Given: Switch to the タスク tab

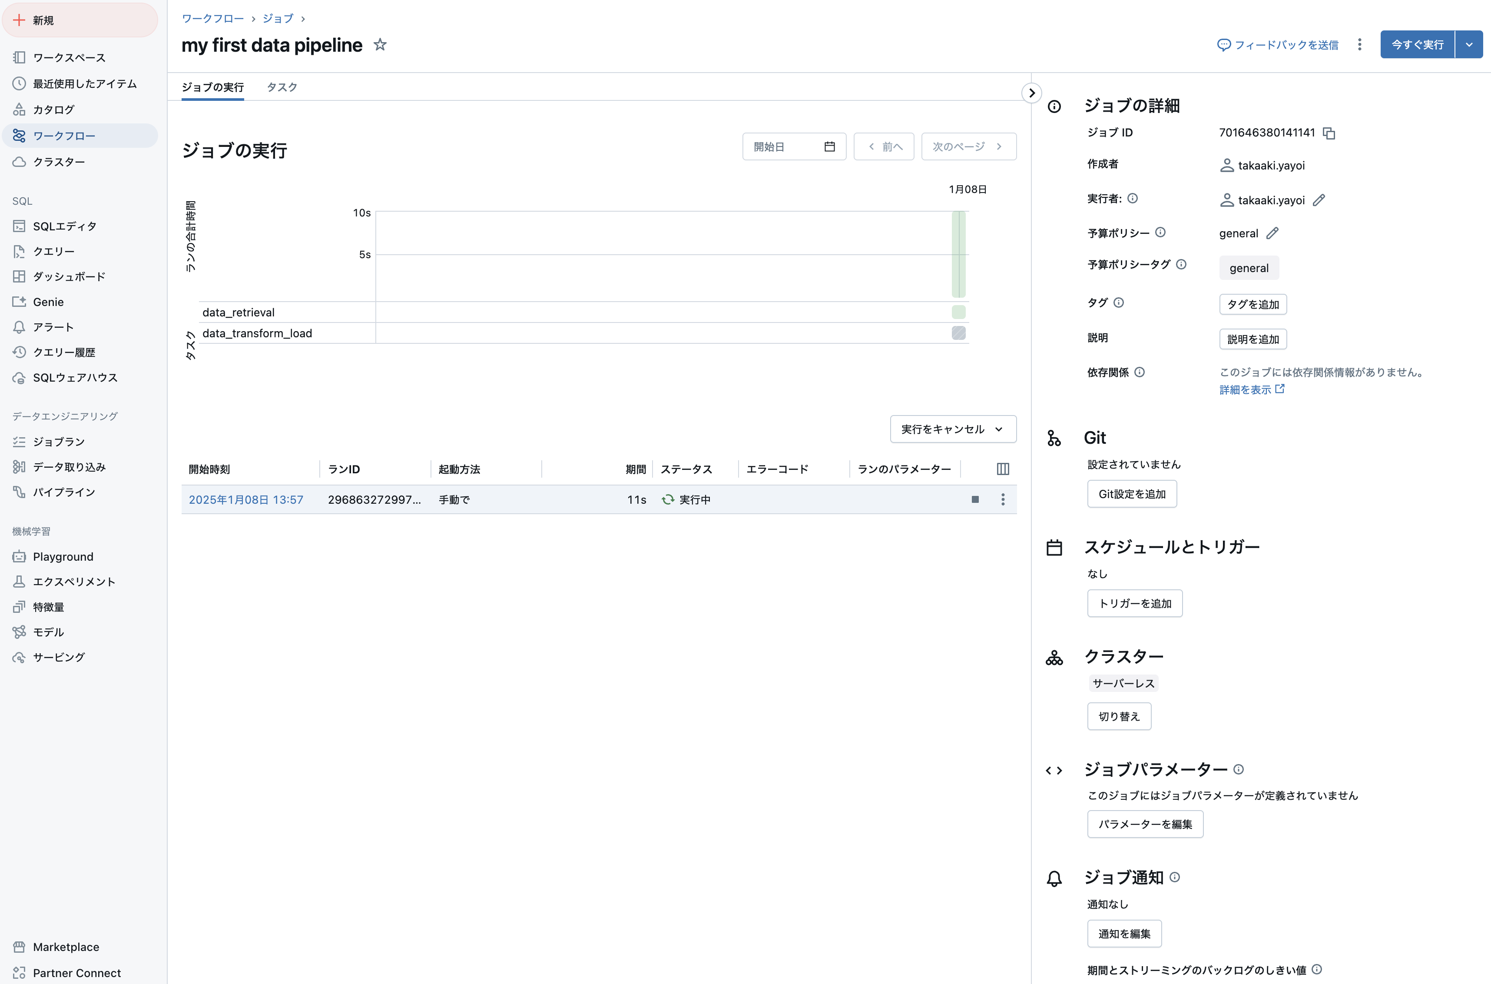Looking at the screenshot, I should [282, 87].
